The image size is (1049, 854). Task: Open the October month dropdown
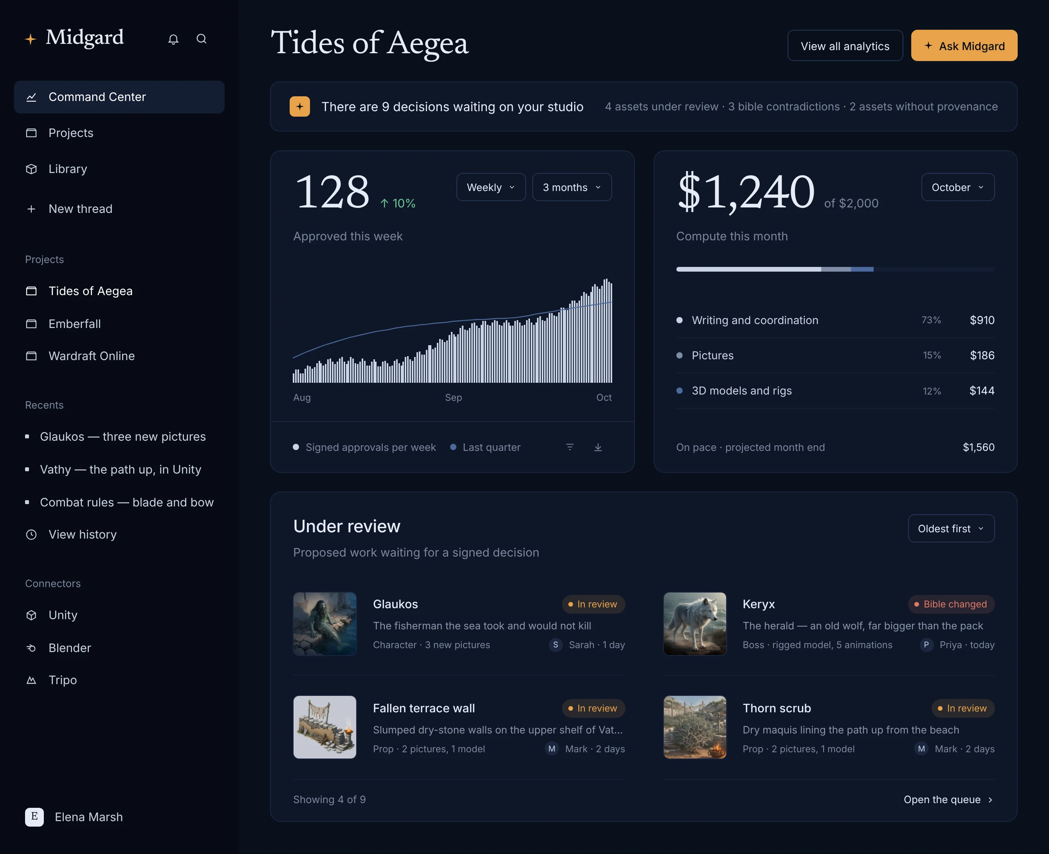pos(957,187)
